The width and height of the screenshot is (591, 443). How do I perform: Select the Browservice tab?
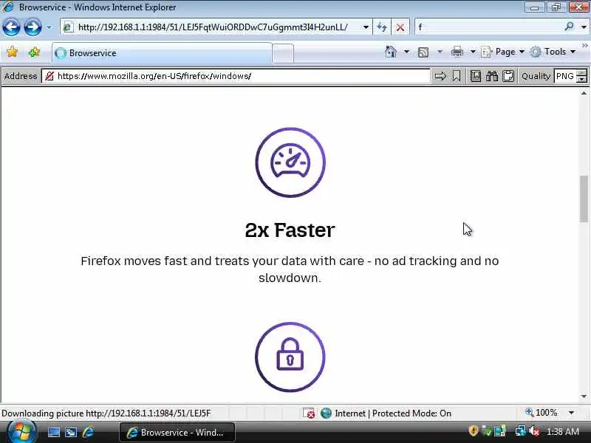(x=162, y=53)
